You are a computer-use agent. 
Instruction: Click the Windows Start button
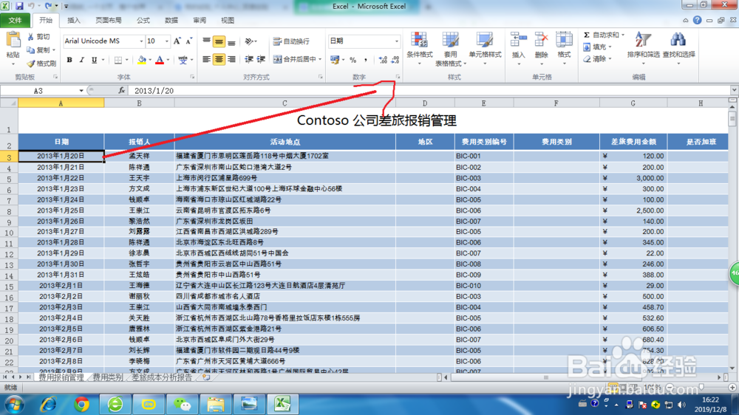pyautogui.click(x=14, y=404)
